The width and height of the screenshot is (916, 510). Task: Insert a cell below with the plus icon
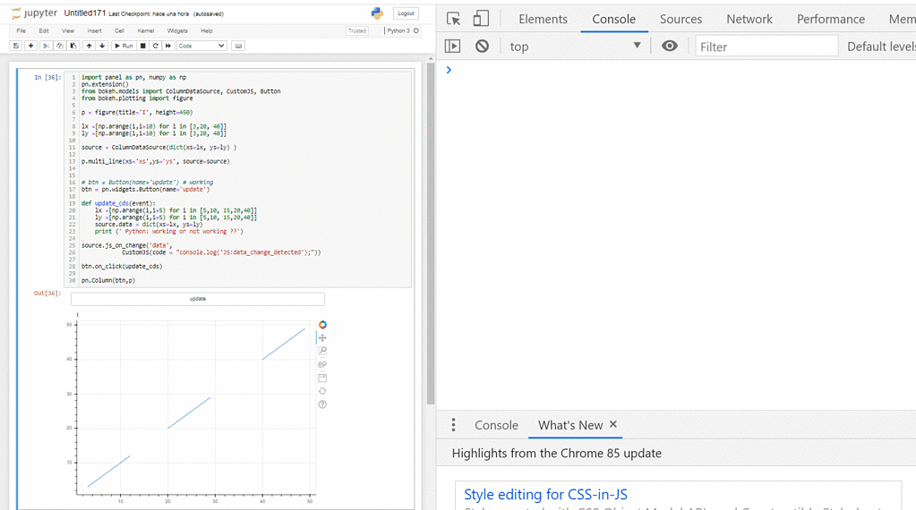coord(30,46)
